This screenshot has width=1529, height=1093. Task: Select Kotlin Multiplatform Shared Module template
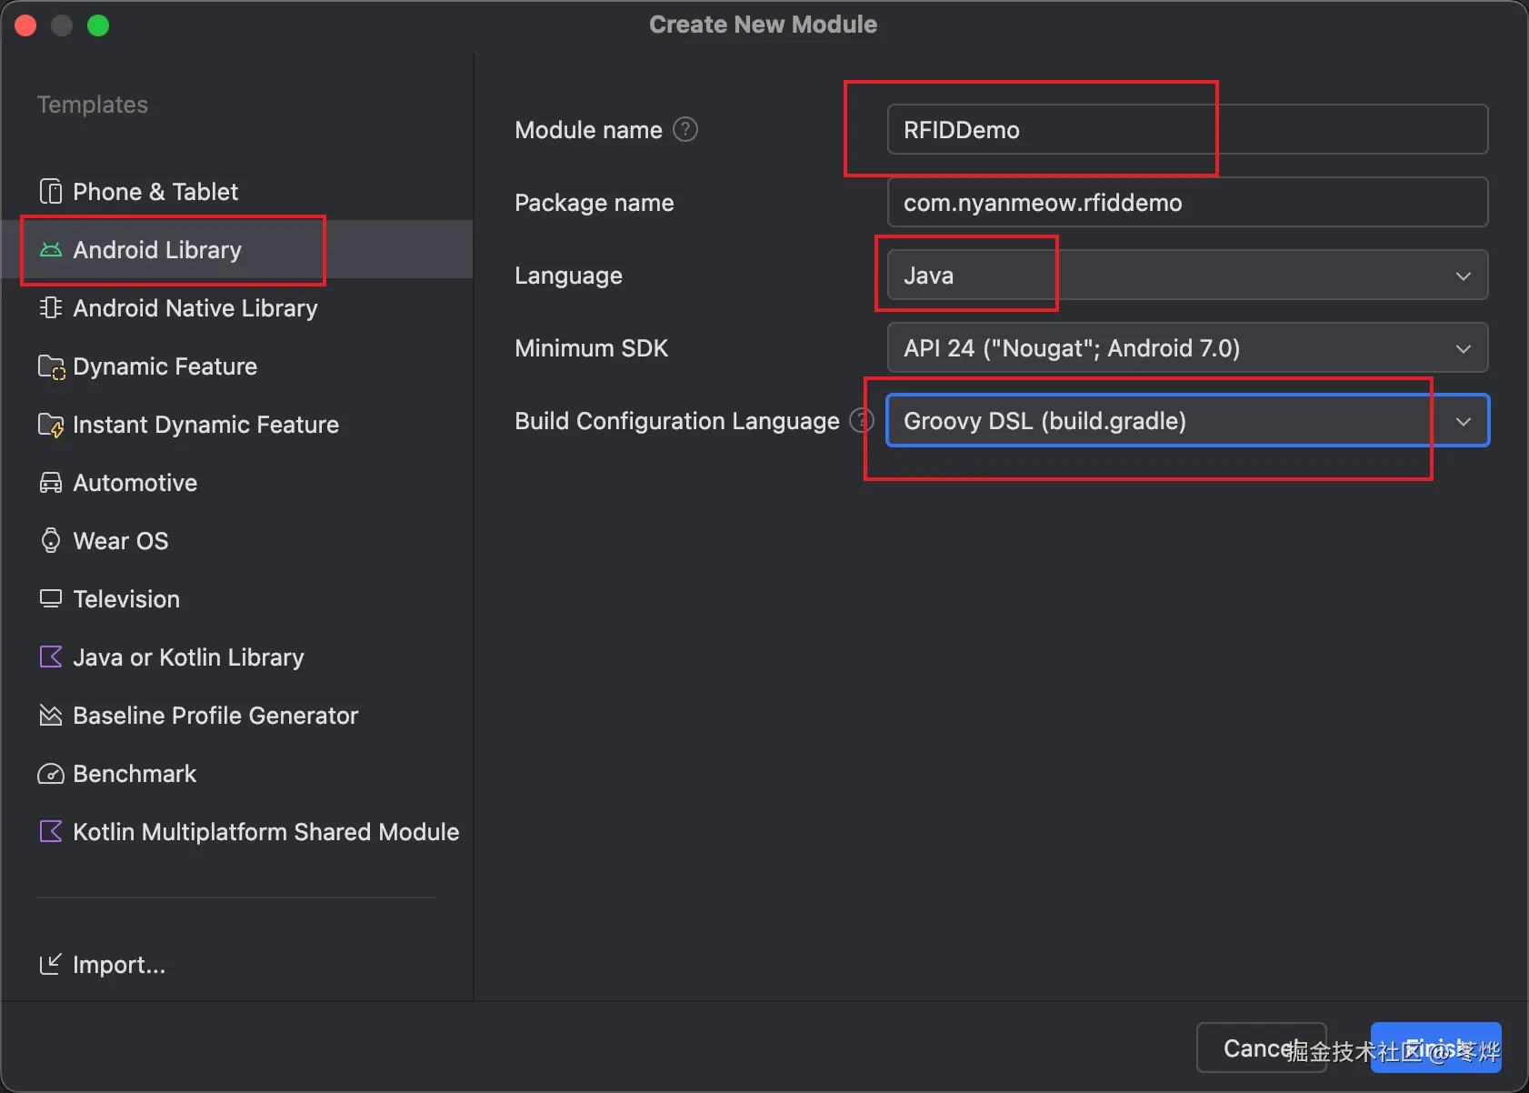(x=265, y=832)
